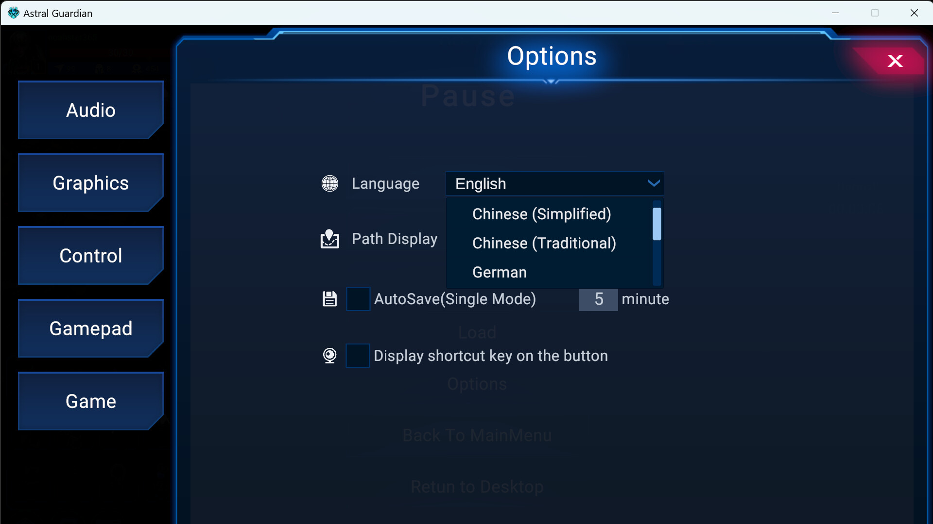Click the AutoSave floppy disk icon
The width and height of the screenshot is (933, 524).
pos(328,299)
